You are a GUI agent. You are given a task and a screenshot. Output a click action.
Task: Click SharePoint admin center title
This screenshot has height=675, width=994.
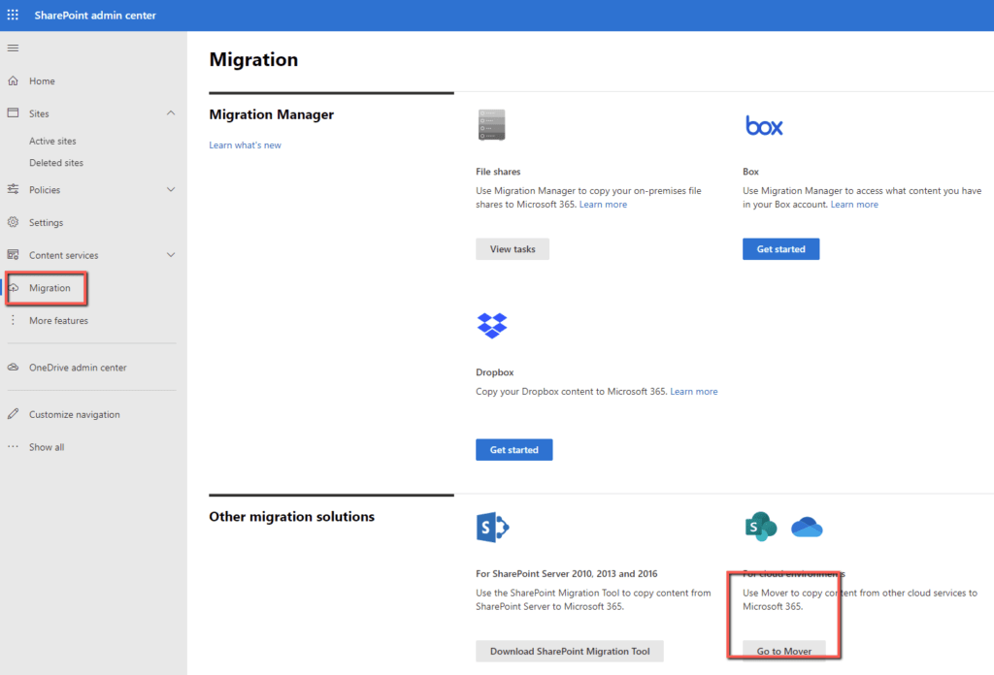(95, 16)
